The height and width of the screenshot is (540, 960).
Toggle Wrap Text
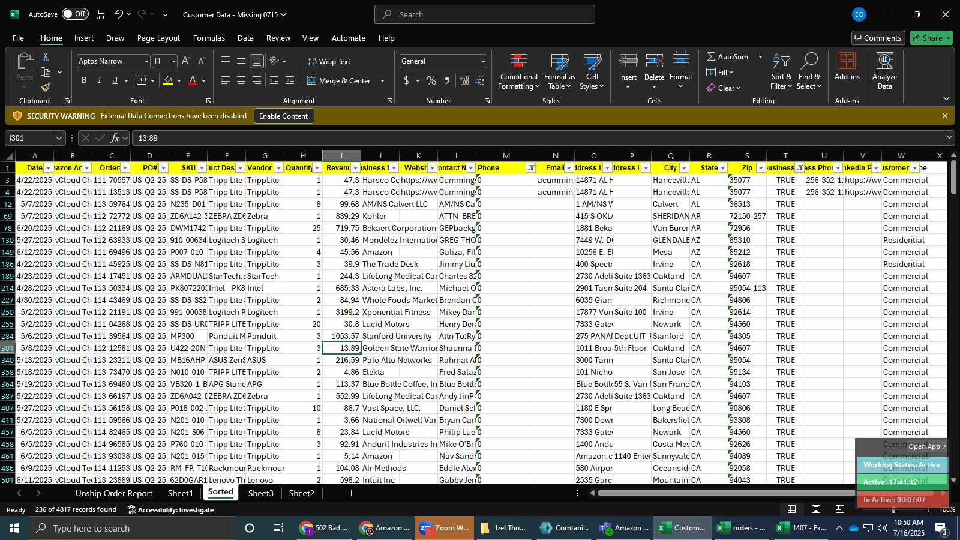pyautogui.click(x=329, y=61)
